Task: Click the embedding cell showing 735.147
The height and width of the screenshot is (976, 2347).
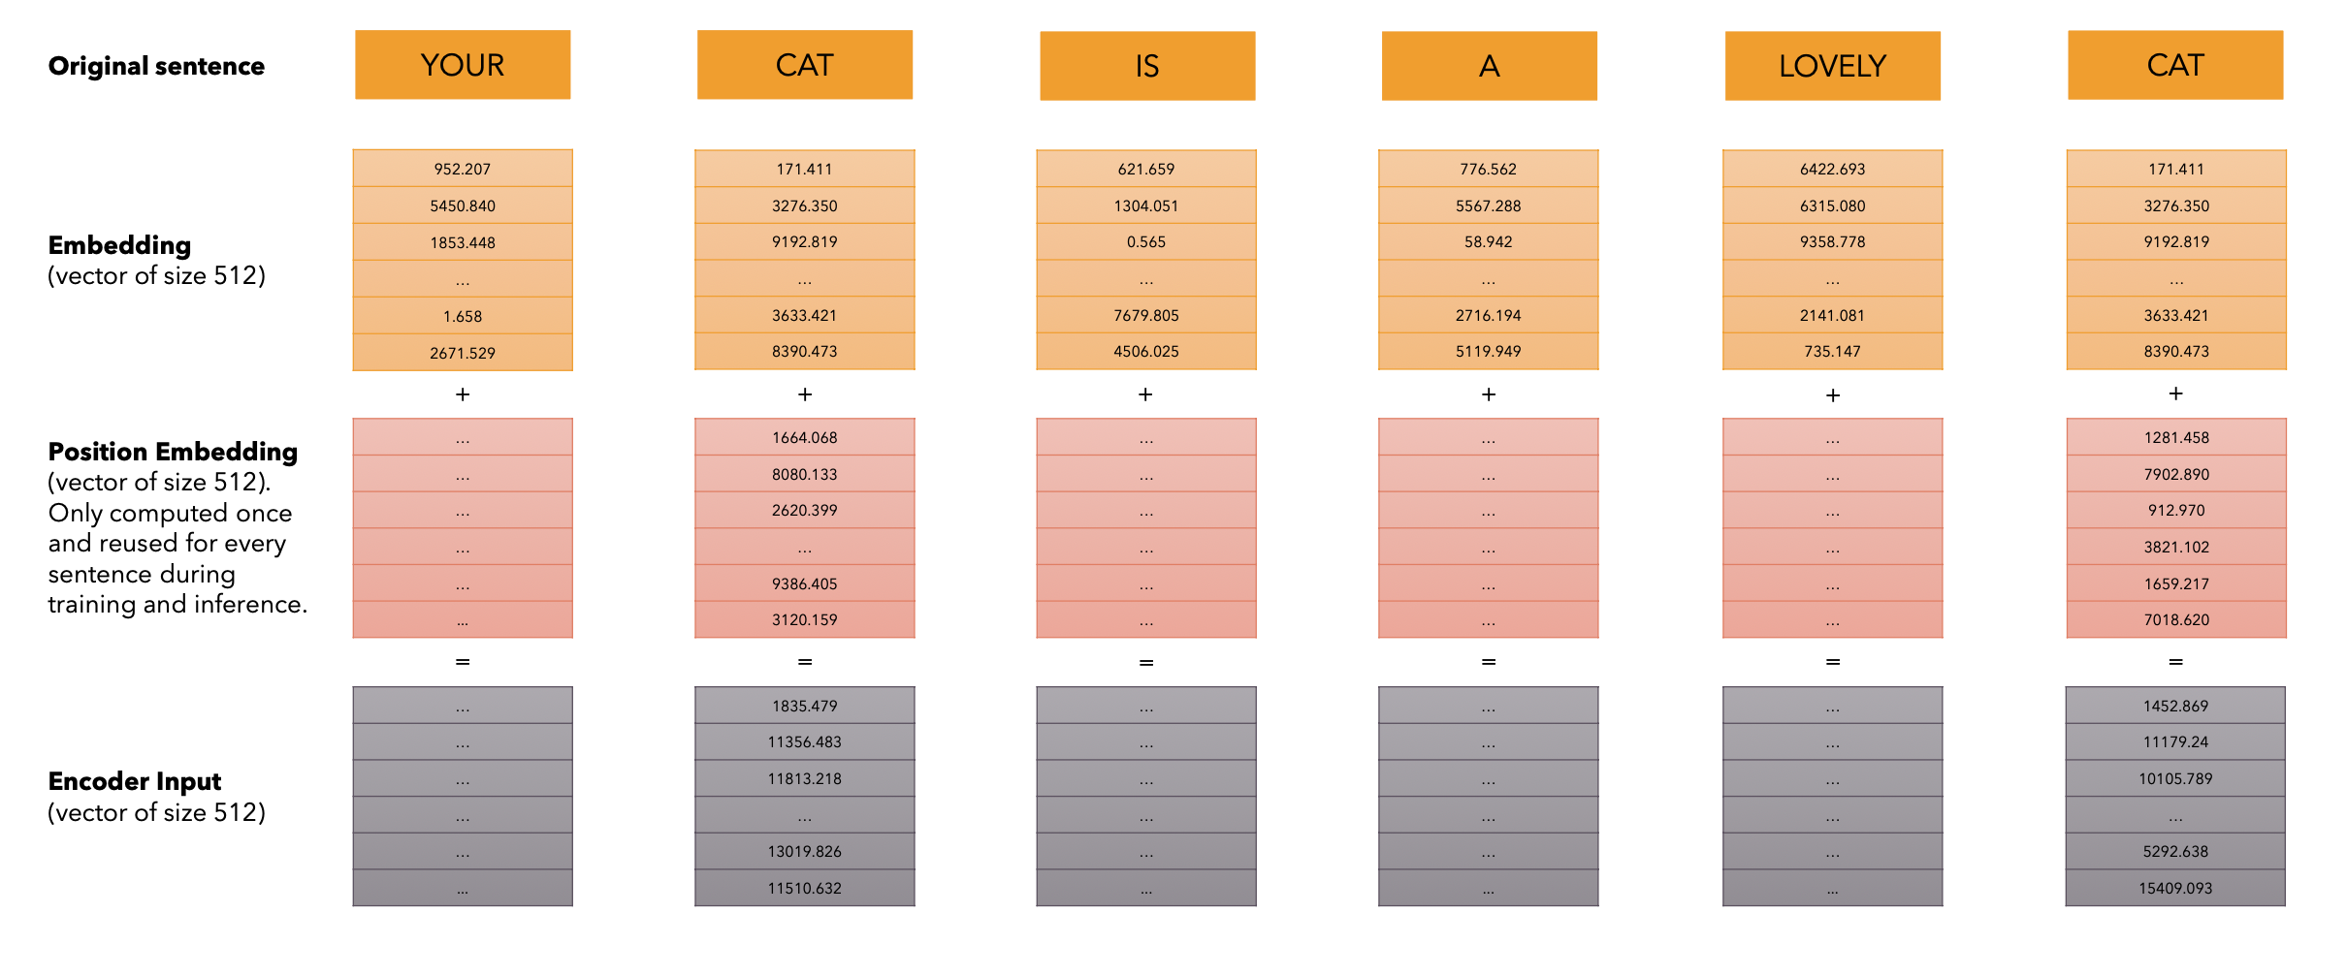Action: click(x=1832, y=351)
